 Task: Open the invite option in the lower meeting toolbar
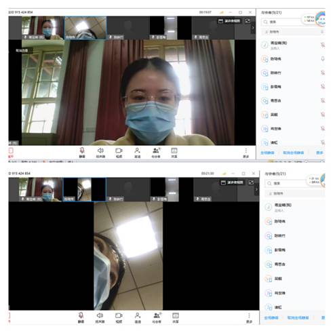click(x=138, y=317)
